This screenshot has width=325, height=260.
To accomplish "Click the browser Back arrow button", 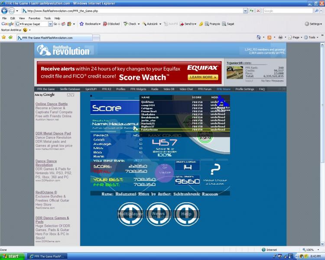I will click(x=5, y=10).
